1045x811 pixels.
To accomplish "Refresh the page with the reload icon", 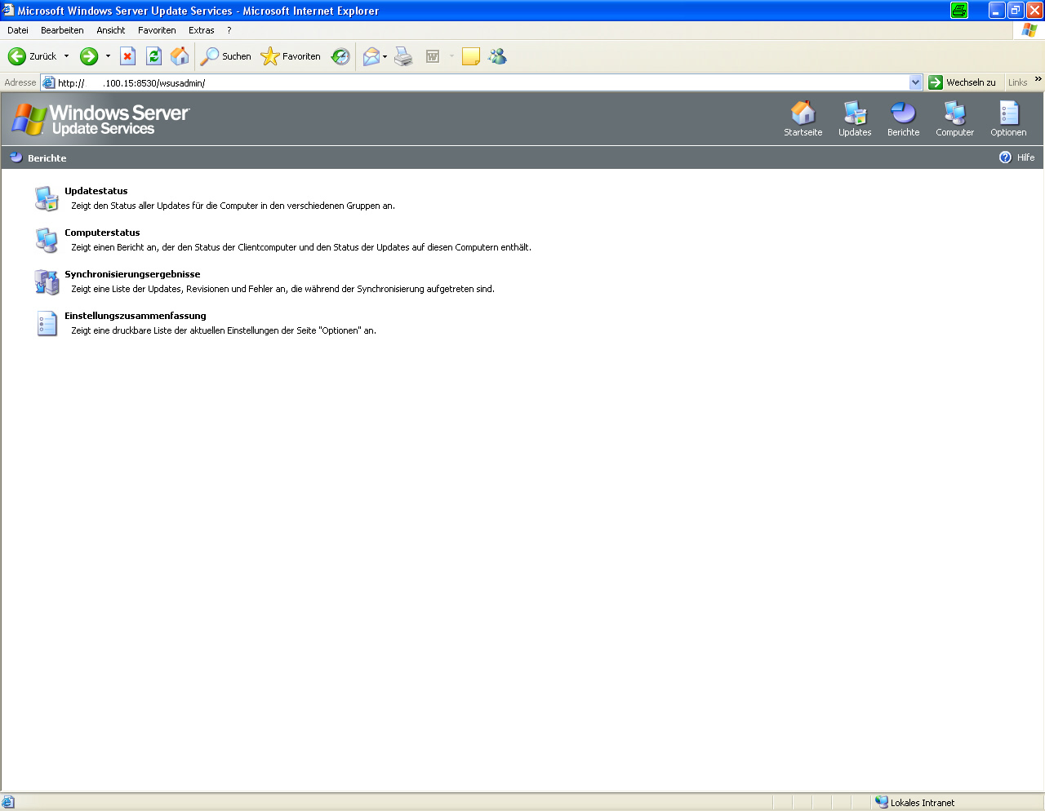I will click(153, 56).
